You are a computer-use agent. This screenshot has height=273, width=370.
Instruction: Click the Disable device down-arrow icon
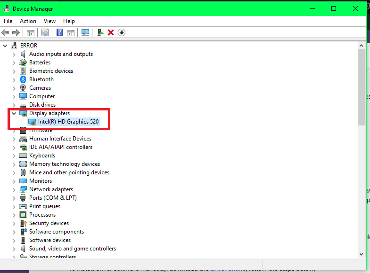pyautogui.click(x=121, y=32)
